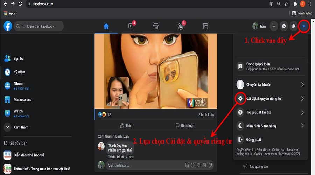Screen dimensions: 315x175
Task: Insert GIF in comment box
Action: coord(204,165)
